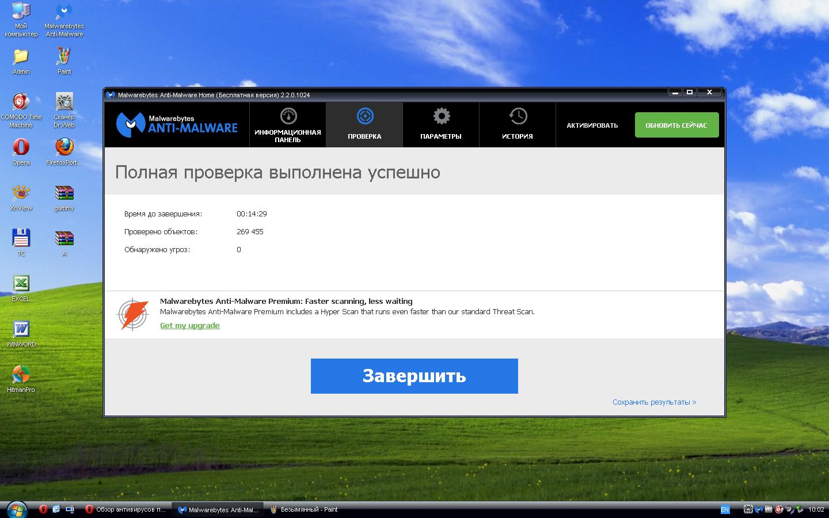Click Malwarebytes tray icon
Viewport: 829px width, 518px height.
[759, 509]
